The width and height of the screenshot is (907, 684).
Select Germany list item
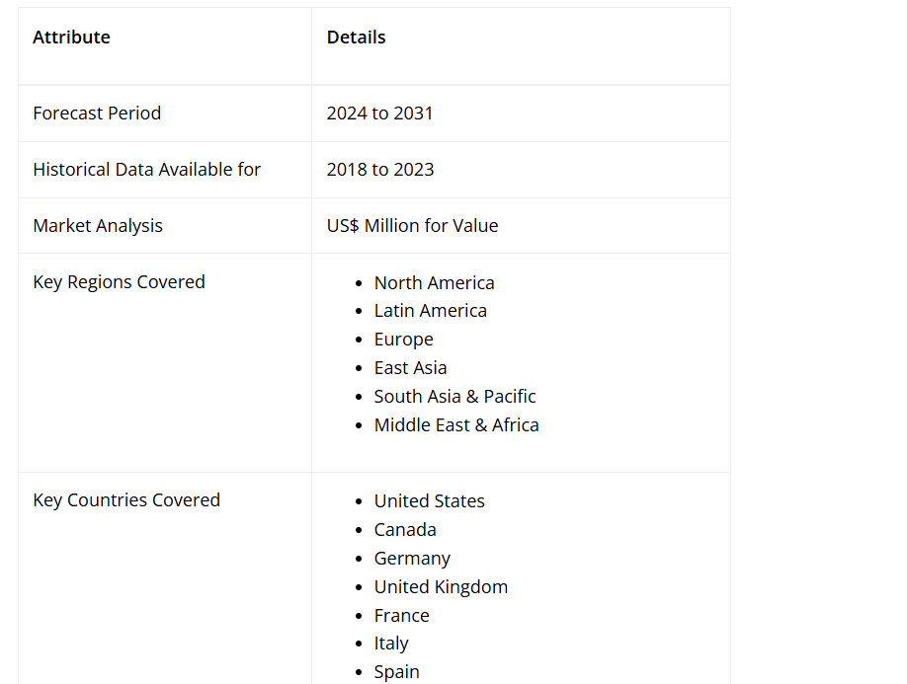(412, 559)
